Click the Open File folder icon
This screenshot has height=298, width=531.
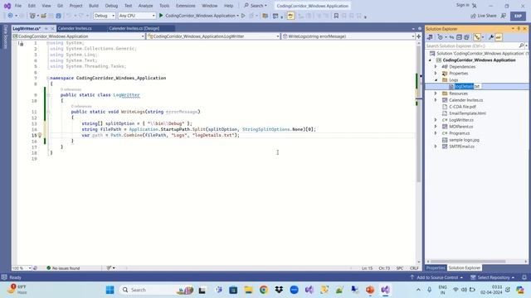44,16
